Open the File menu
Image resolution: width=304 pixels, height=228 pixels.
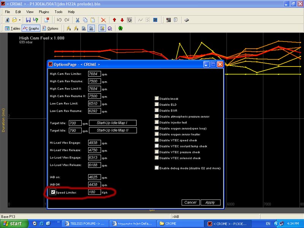point(8,12)
